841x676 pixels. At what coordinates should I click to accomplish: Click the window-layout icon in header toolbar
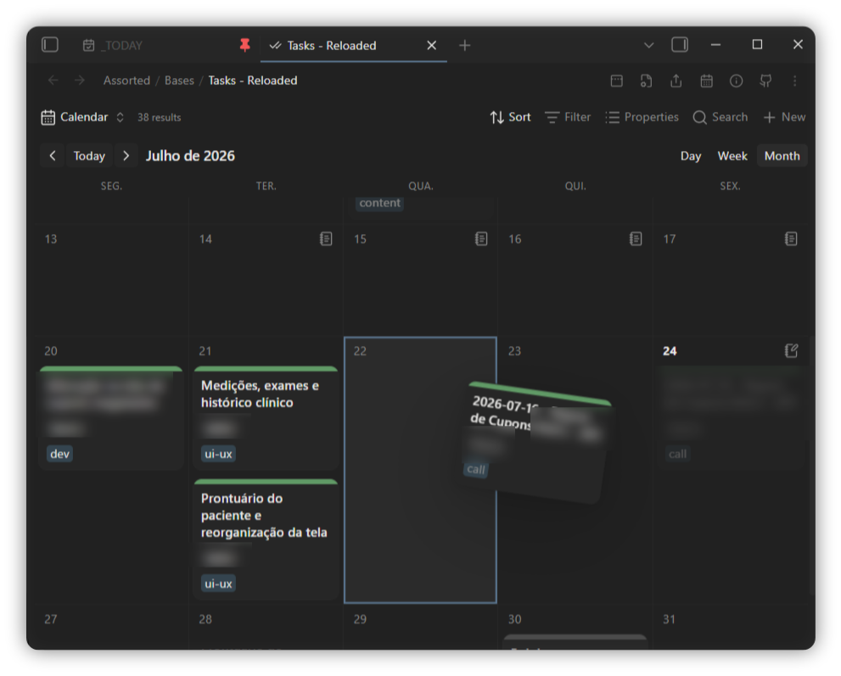pos(616,81)
